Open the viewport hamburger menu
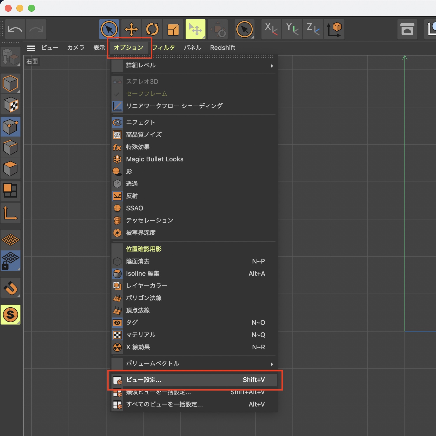Screen dimensions: 436x436 pos(31,48)
